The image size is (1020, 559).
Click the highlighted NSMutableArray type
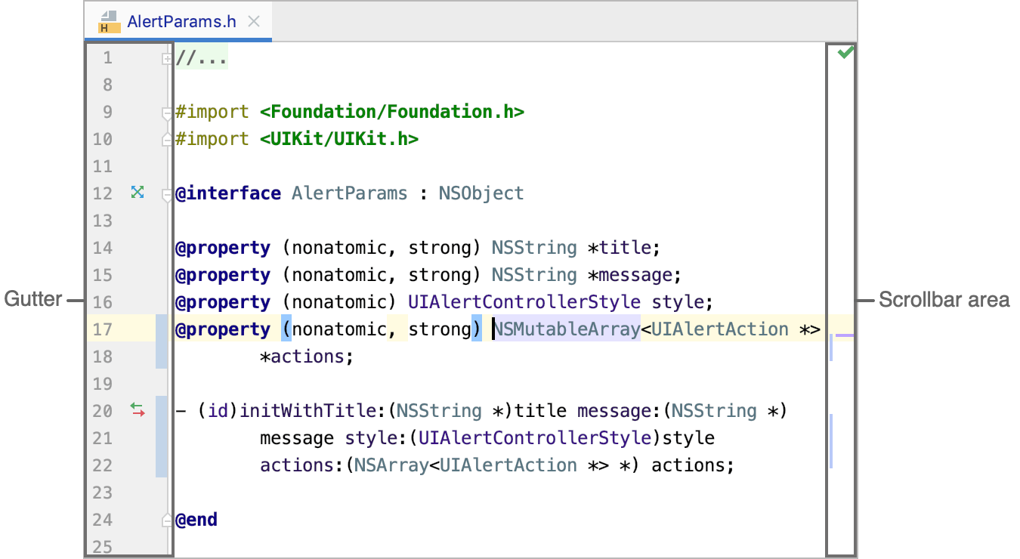click(567, 329)
